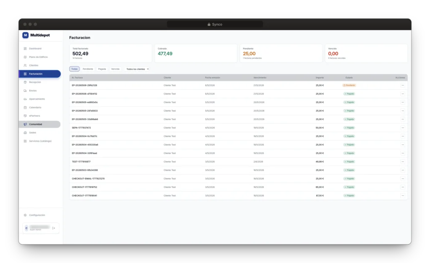Switch to the Vencida filter tab
Screen dimensions: 430x263
click(x=115, y=69)
